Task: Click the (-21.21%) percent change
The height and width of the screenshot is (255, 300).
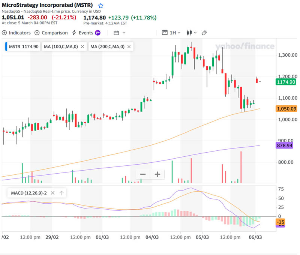Action: (x=64, y=17)
